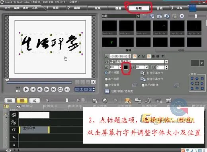
Task: Click 打开字幕文件 button
Action: coord(152,73)
